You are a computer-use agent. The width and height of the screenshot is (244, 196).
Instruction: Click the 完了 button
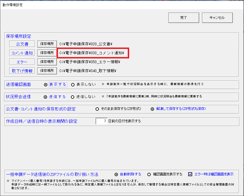[x=183, y=18]
